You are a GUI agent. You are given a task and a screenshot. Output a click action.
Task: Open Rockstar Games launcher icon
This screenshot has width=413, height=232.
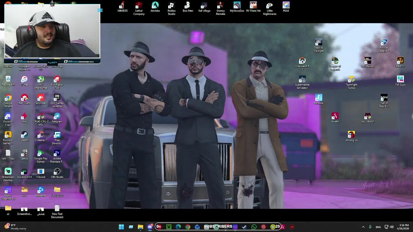pyautogui.click(x=8, y=138)
